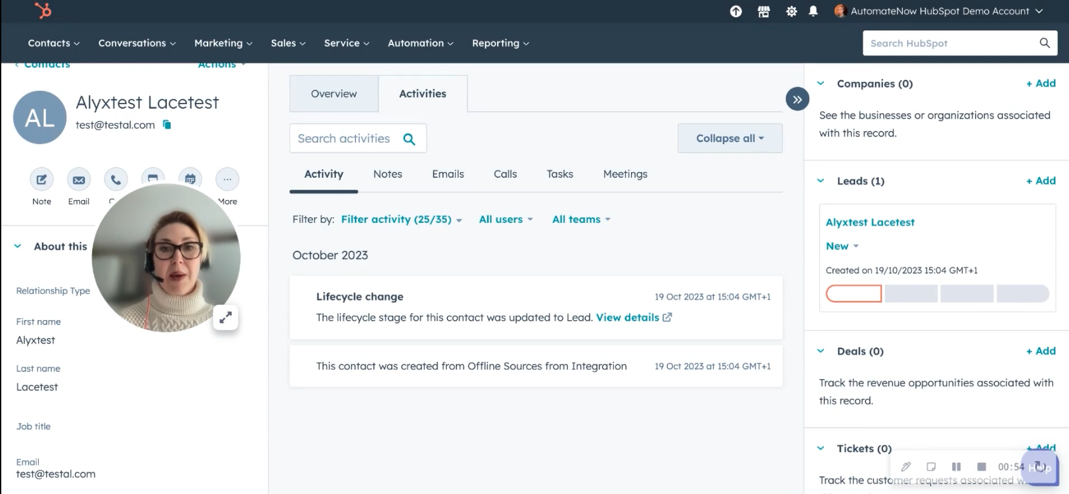1069x494 pixels.
Task: Compose an Email with envelope icon
Action: [79, 180]
